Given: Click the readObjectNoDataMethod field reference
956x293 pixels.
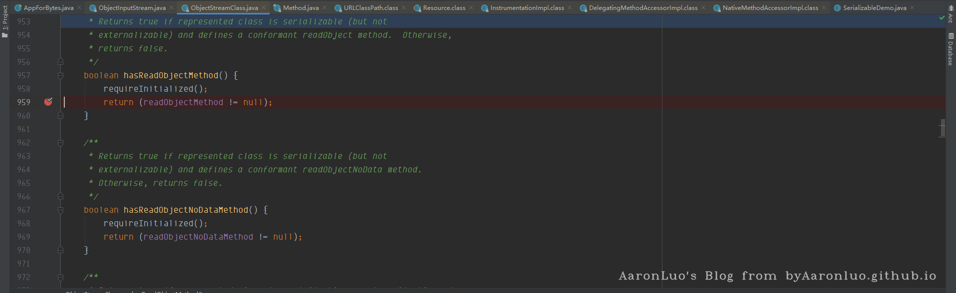Looking at the screenshot, I should 198,237.
